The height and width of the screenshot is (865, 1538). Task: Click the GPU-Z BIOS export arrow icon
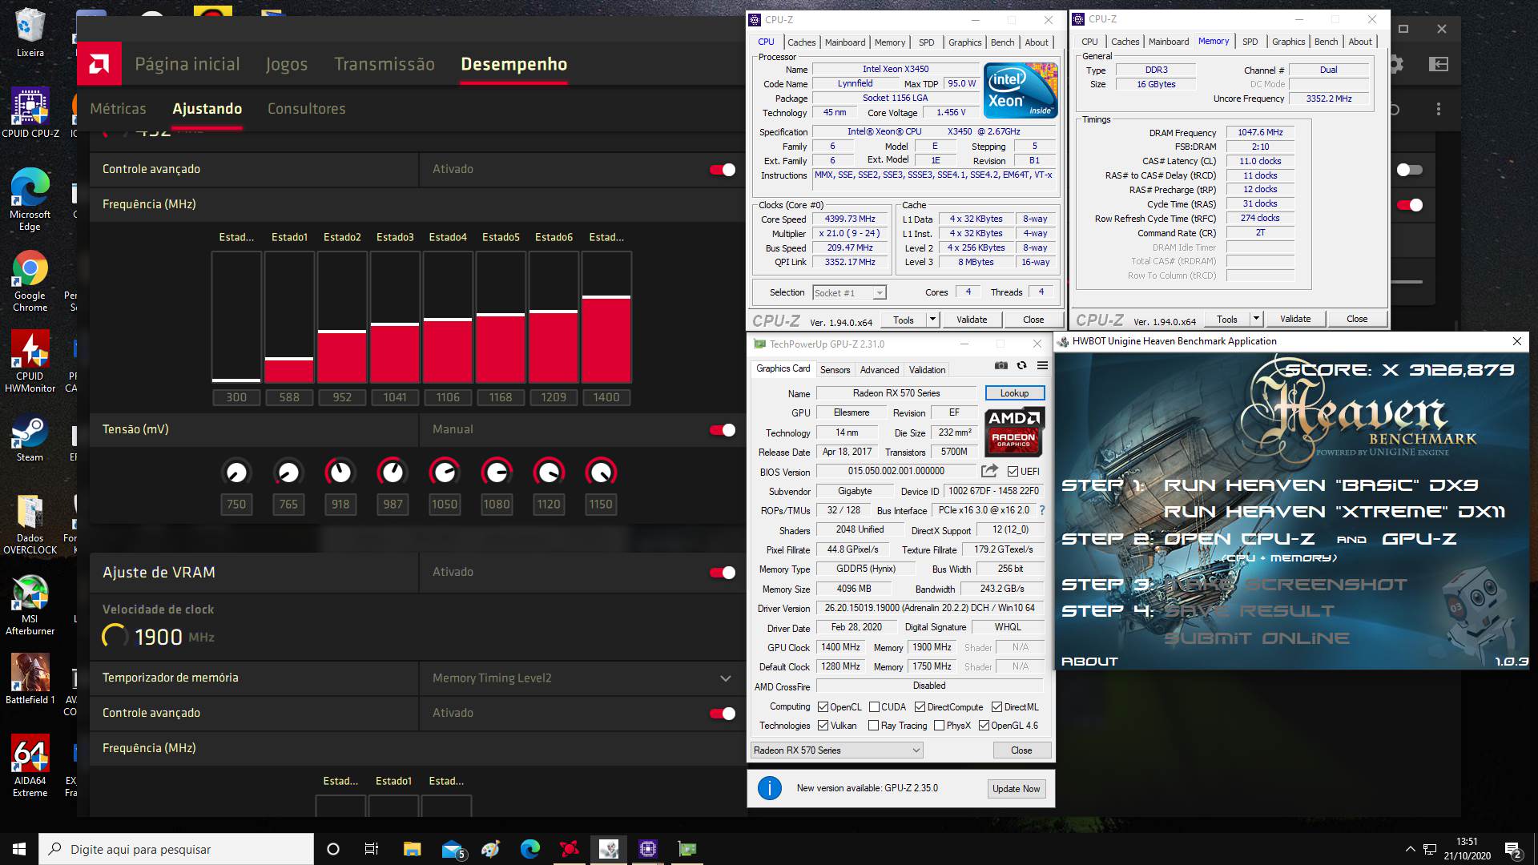989,471
